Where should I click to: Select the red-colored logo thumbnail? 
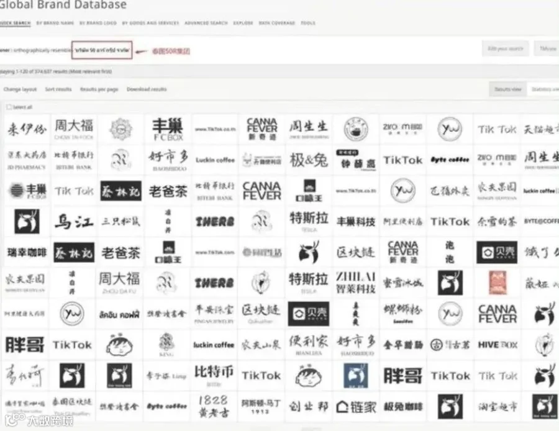(497, 283)
